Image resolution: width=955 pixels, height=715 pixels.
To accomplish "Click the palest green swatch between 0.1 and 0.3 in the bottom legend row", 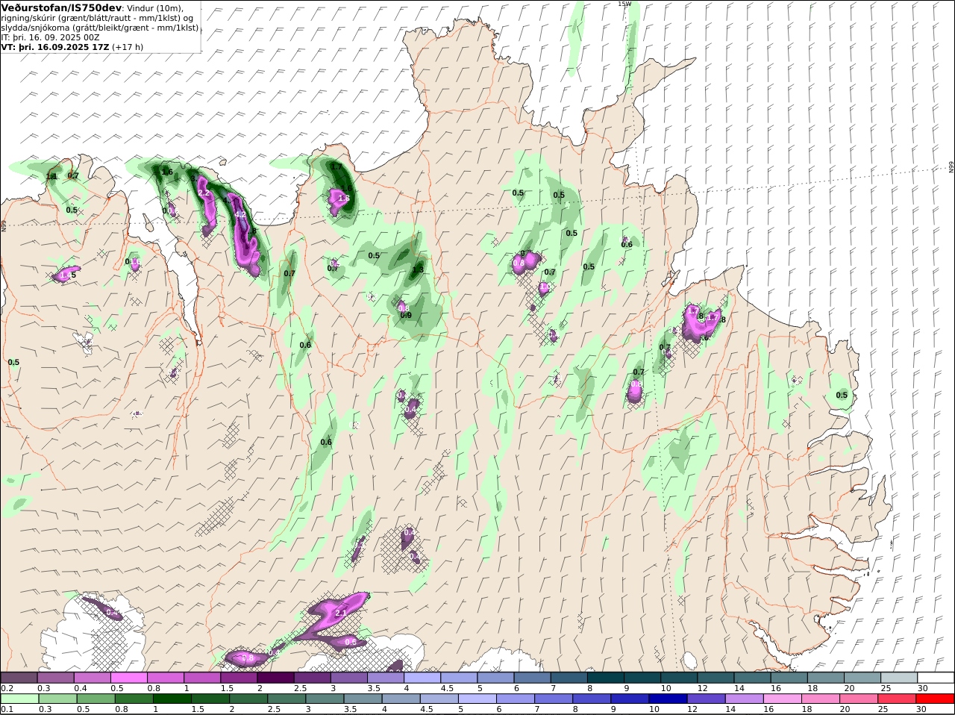I will [19, 699].
